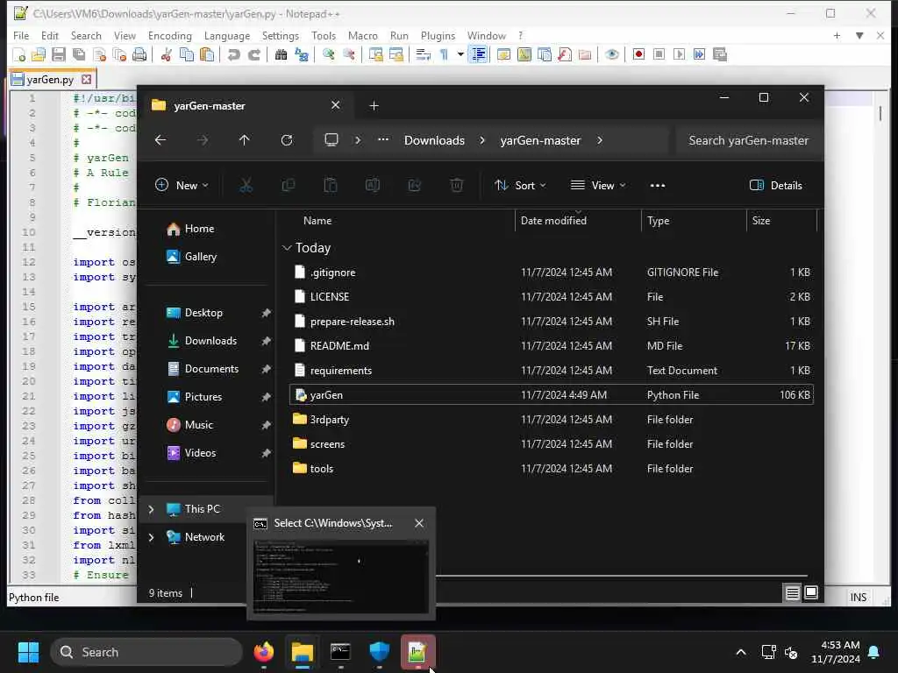Select the README.md file
This screenshot has width=898, height=673.
coord(551,345)
